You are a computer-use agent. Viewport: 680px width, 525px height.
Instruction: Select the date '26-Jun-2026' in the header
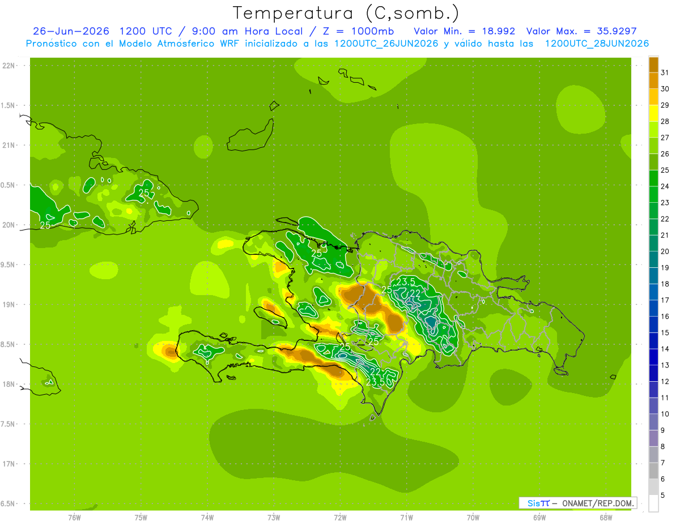(x=71, y=31)
